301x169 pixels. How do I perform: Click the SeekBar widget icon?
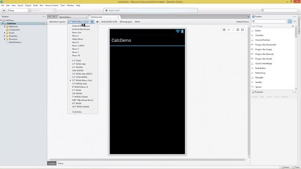[253, 82]
